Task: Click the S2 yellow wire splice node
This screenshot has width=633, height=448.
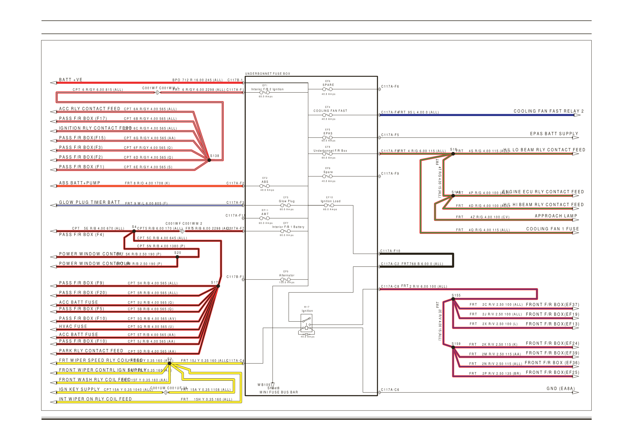Action: point(170,363)
